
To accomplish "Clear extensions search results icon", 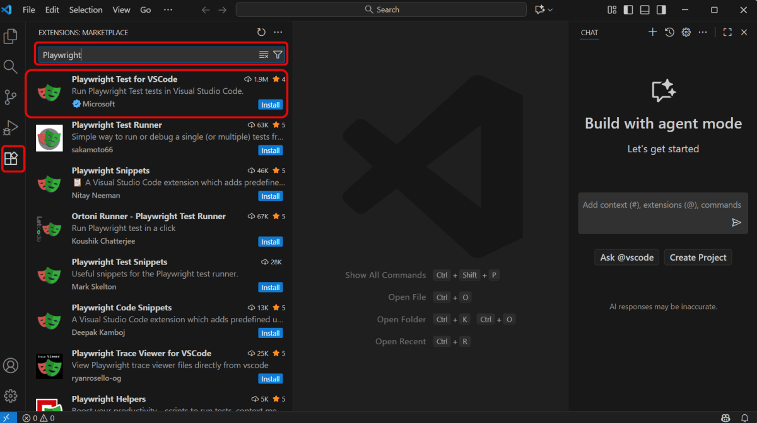I will click(264, 55).
